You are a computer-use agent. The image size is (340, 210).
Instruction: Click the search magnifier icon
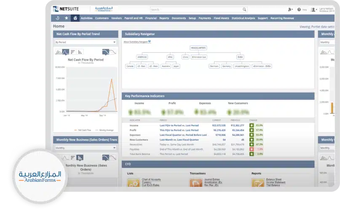click(x=244, y=9)
